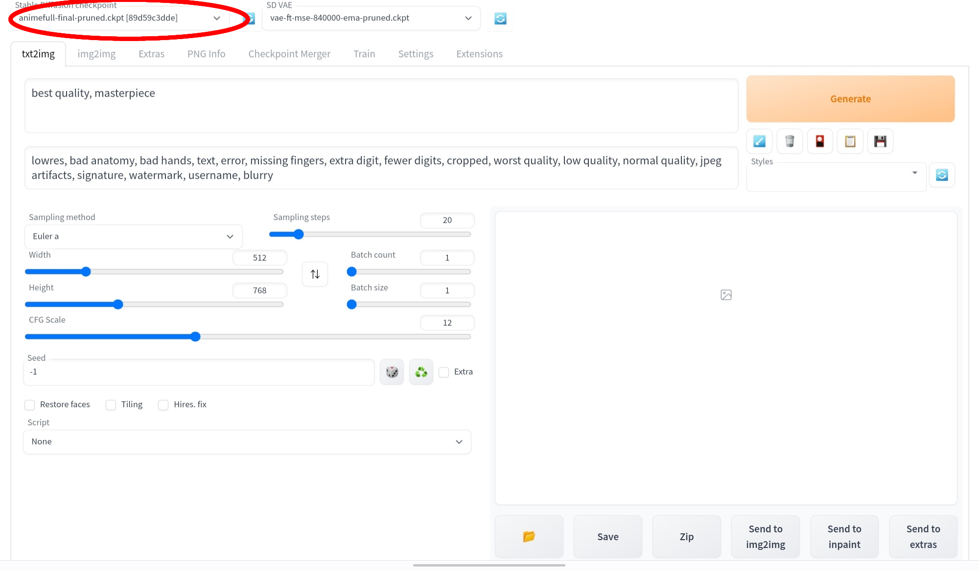Enable the Hires. fix checkbox
The image size is (979, 570).
[x=163, y=405]
